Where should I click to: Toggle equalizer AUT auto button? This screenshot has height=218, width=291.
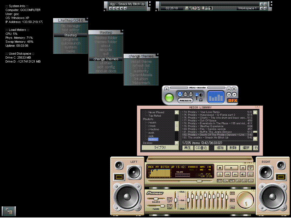point(232,200)
